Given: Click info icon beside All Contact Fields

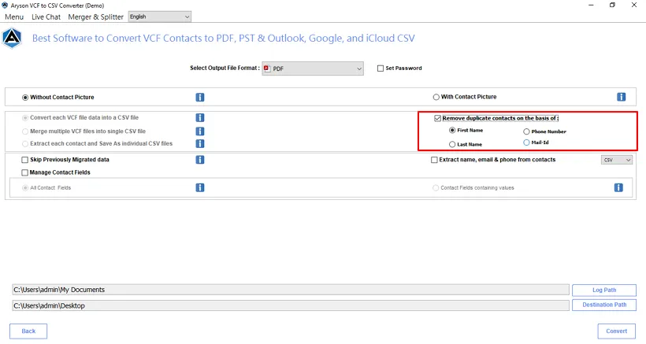Looking at the screenshot, I should pyautogui.click(x=200, y=187).
